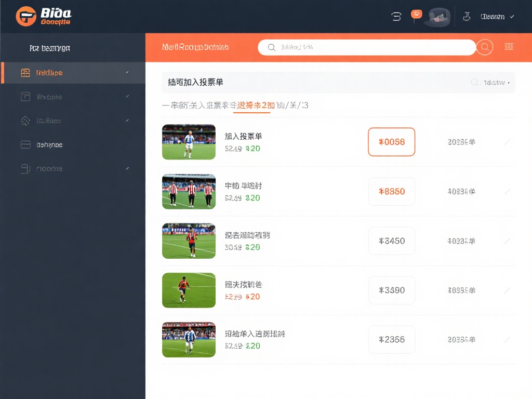The height and width of the screenshot is (399, 532).
Task: Expand the highlighted first sidebar menu chevron
Action: click(x=127, y=73)
